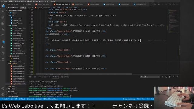Open the ファイル menu
194x109 pixels.
(x=5, y=1)
